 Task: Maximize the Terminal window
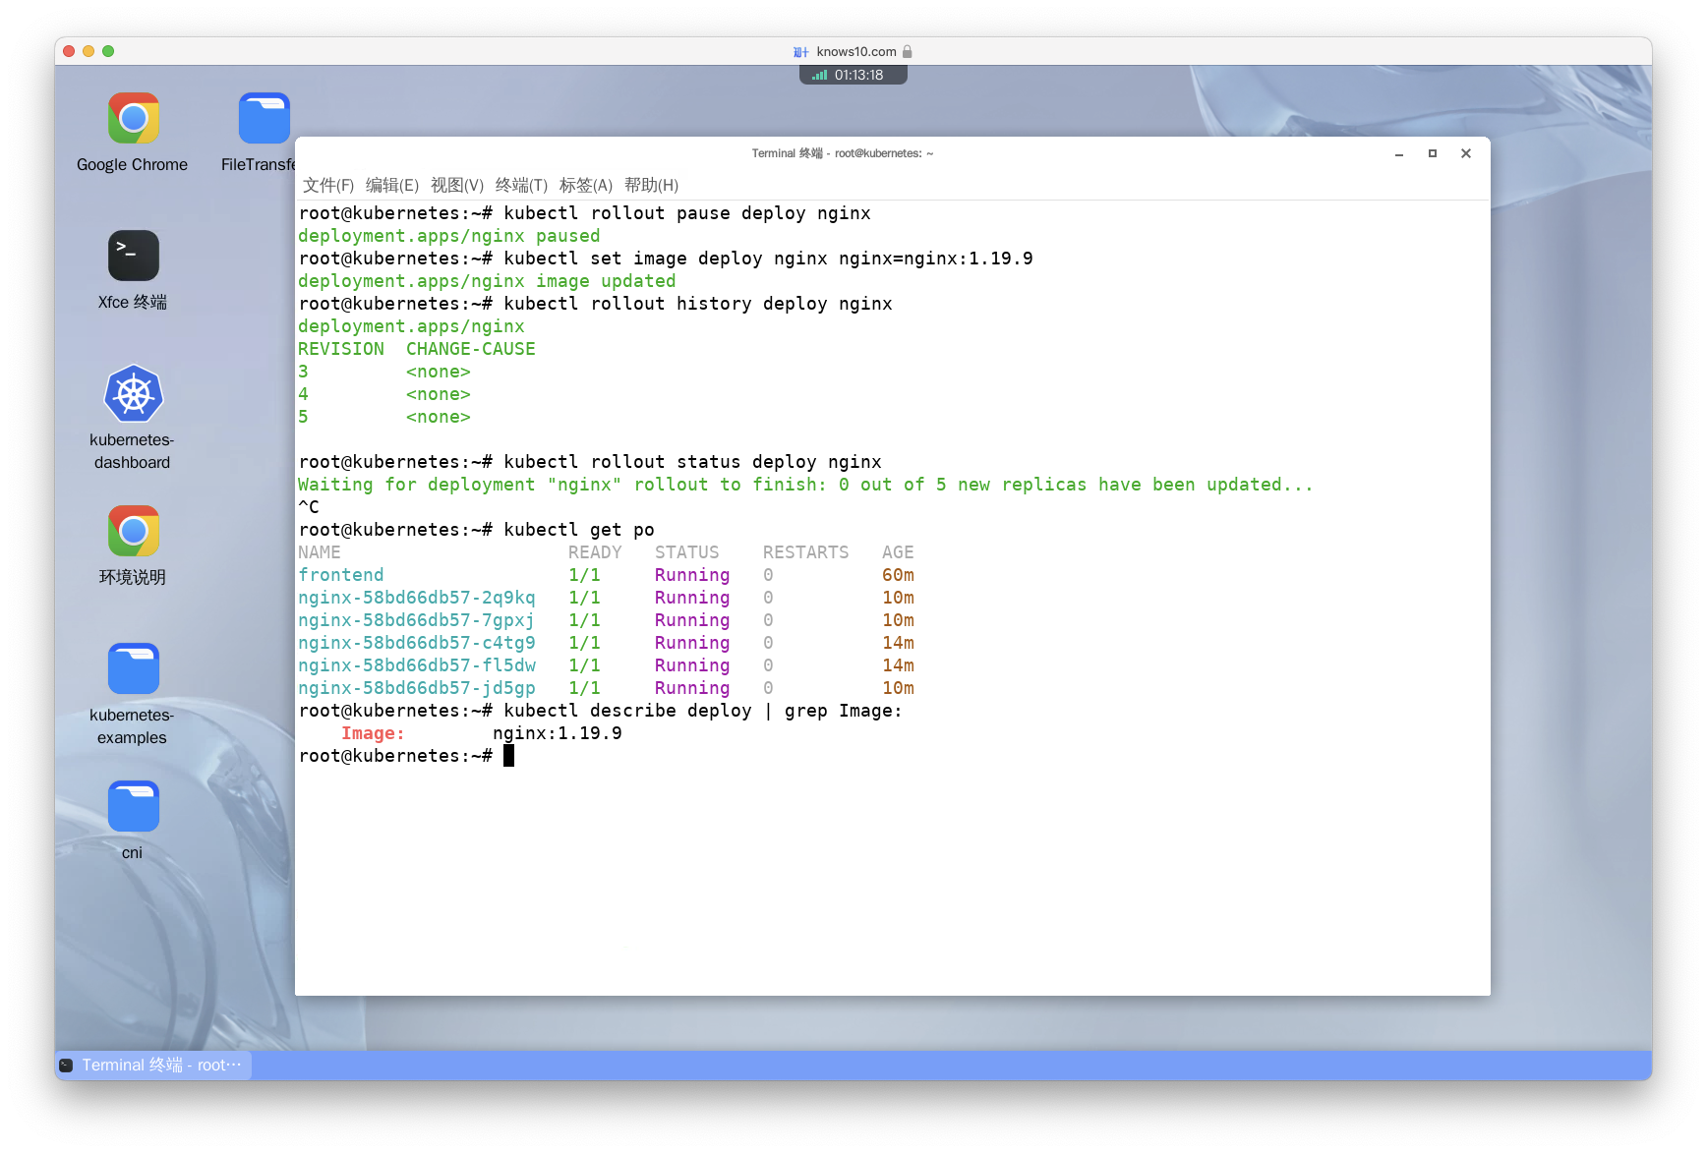pyautogui.click(x=1433, y=153)
